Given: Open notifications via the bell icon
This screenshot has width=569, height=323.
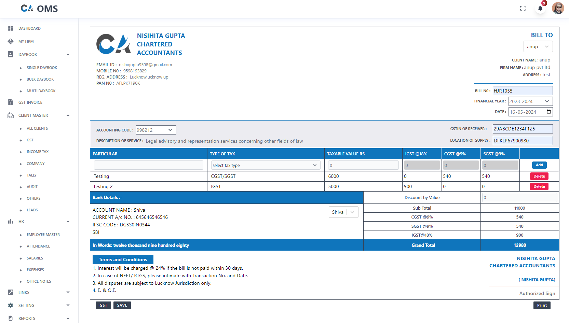Looking at the screenshot, I should (x=540, y=9).
